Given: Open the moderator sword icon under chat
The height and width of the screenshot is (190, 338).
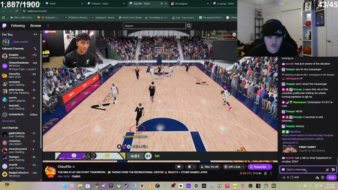Looking at the screenshot, I should coord(317,177).
